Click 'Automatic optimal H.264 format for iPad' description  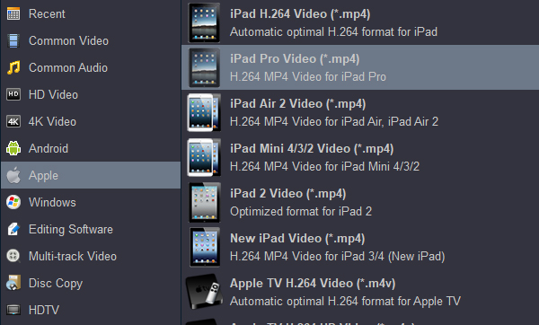click(x=333, y=32)
